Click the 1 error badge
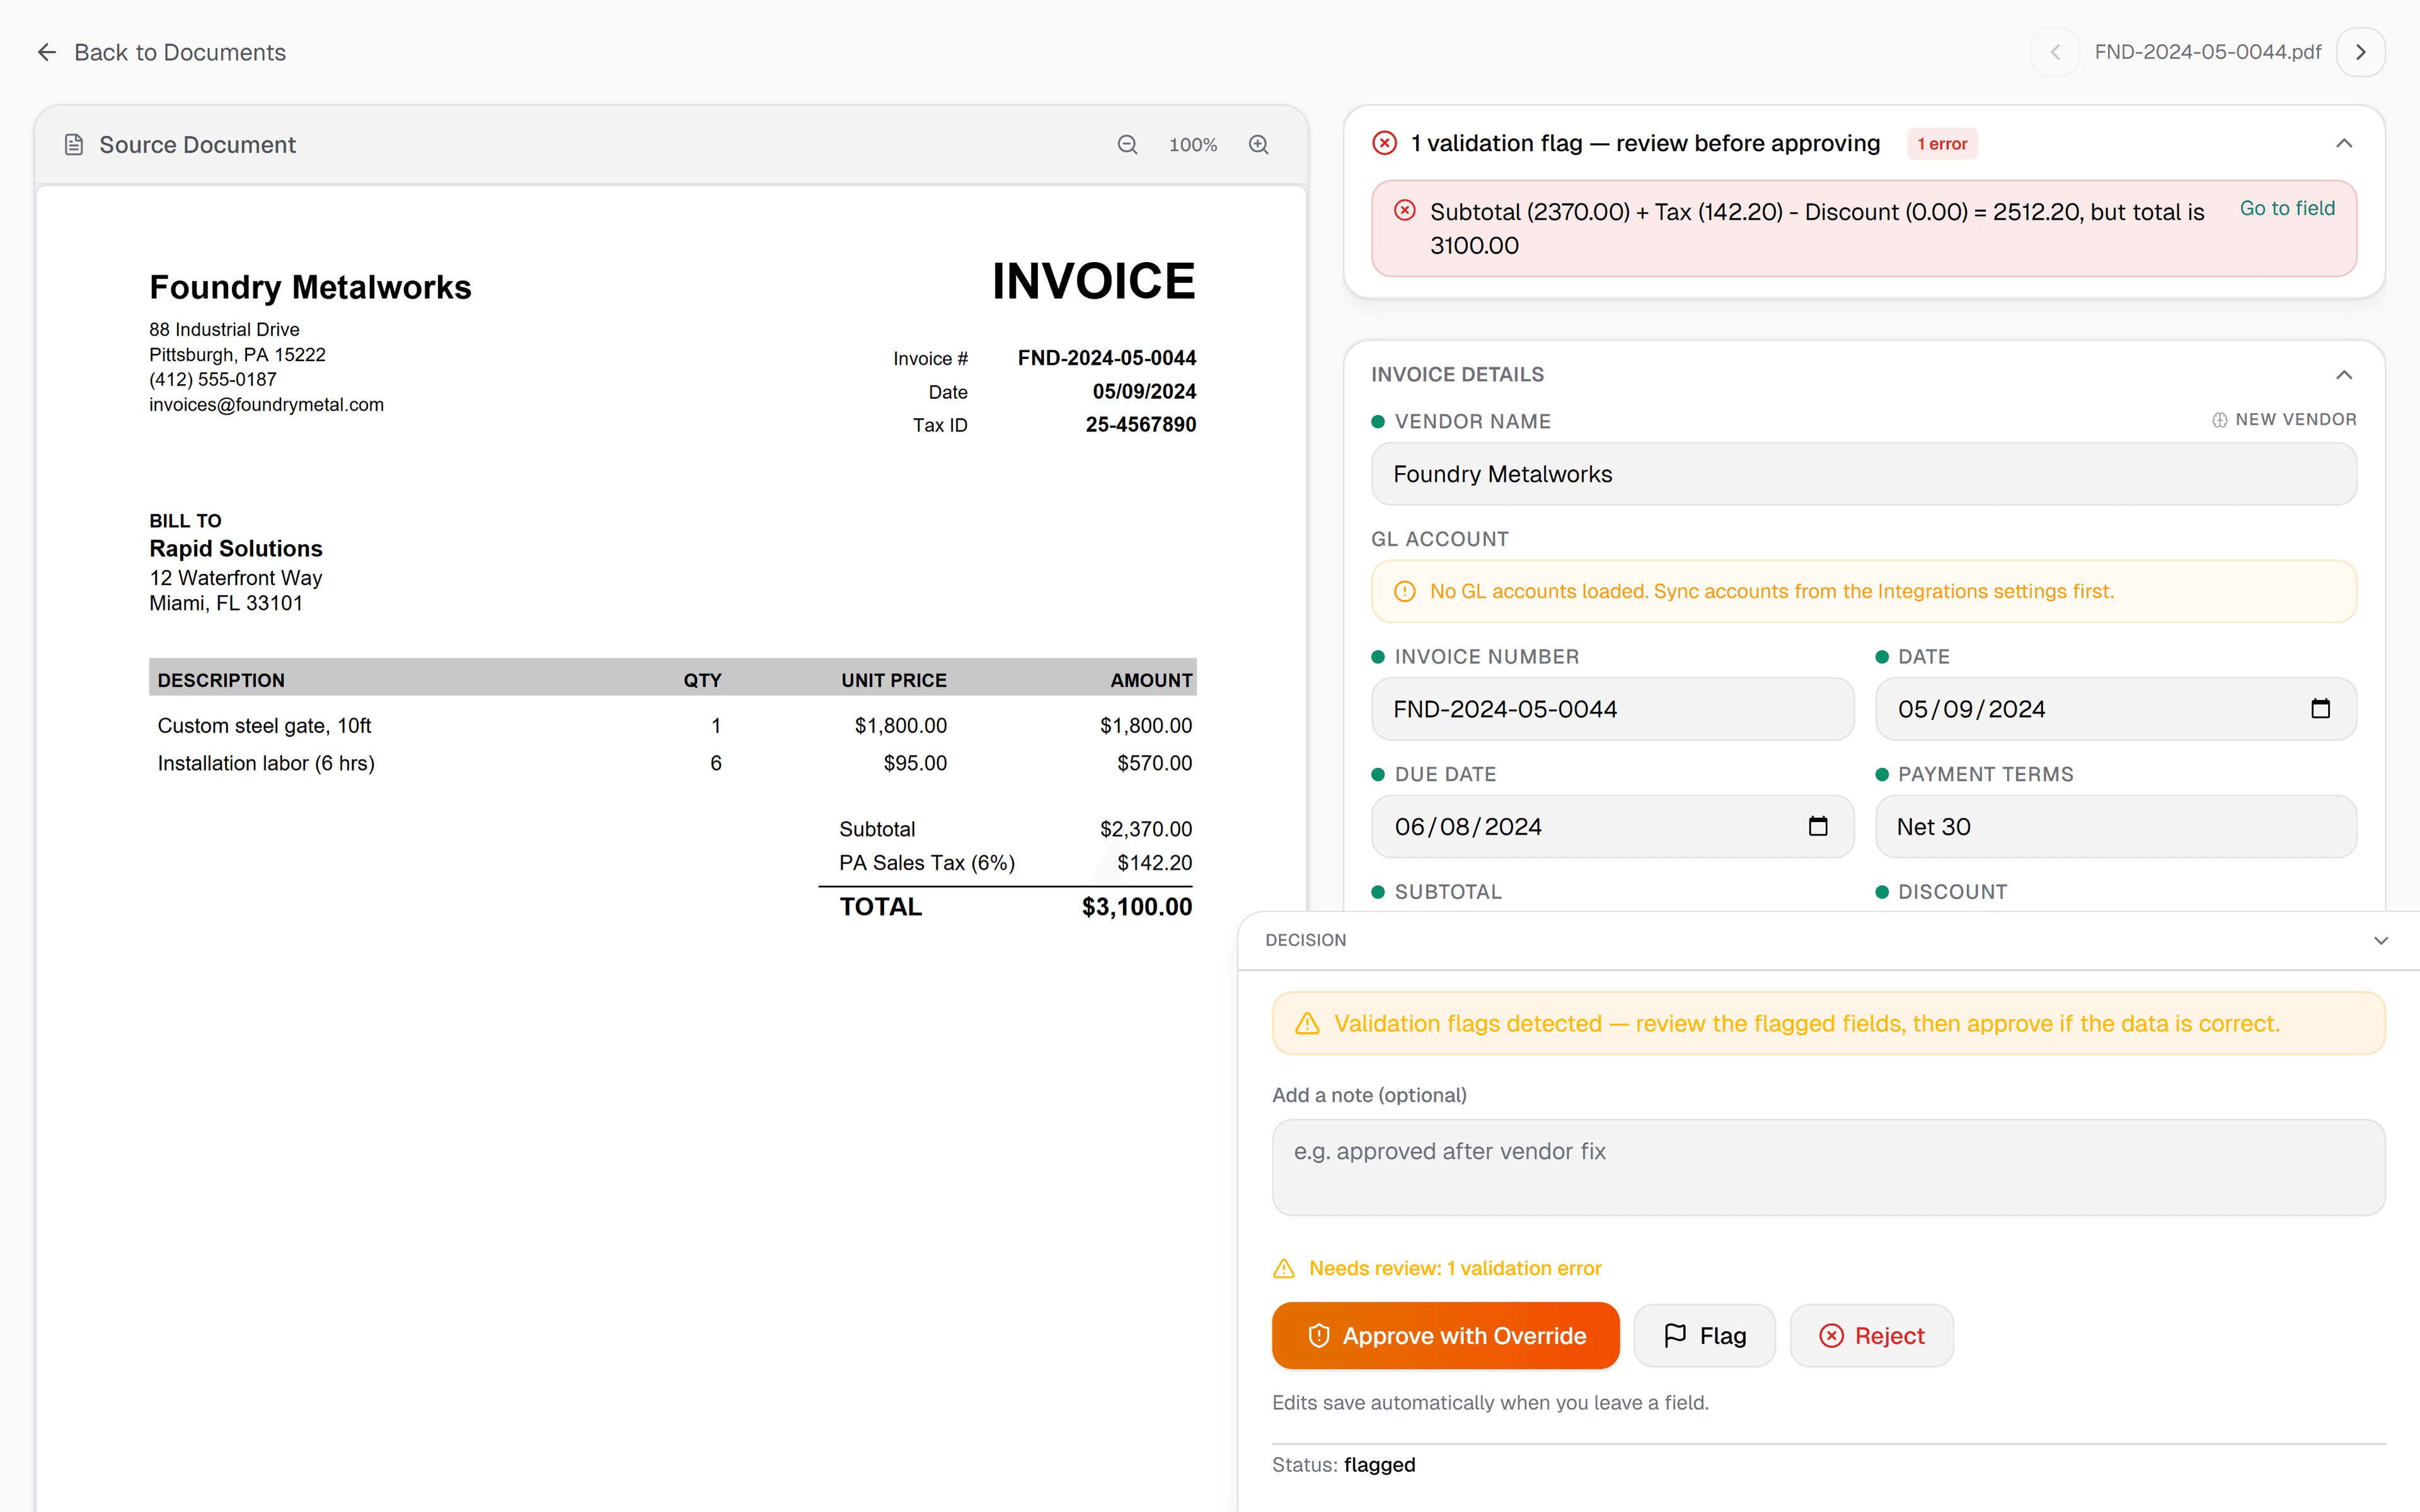The image size is (2420, 1512). (1942, 144)
